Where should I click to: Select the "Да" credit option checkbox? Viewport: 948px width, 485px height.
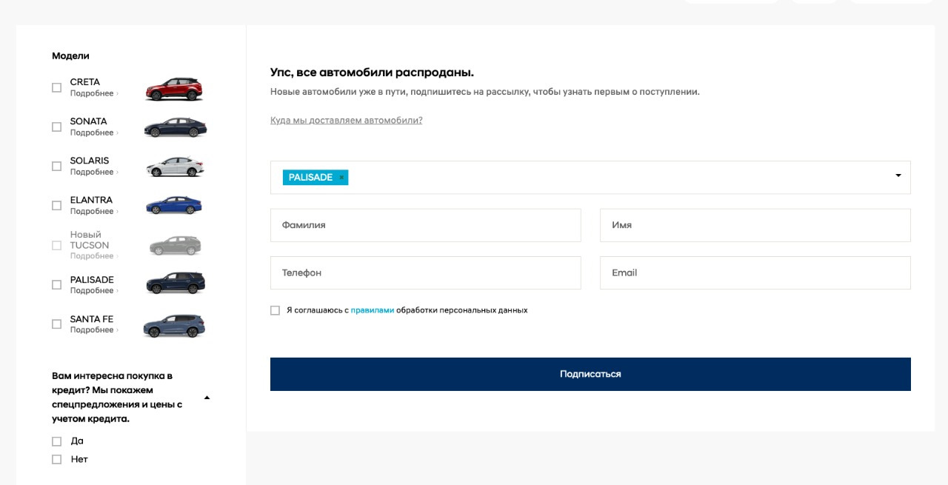(57, 441)
